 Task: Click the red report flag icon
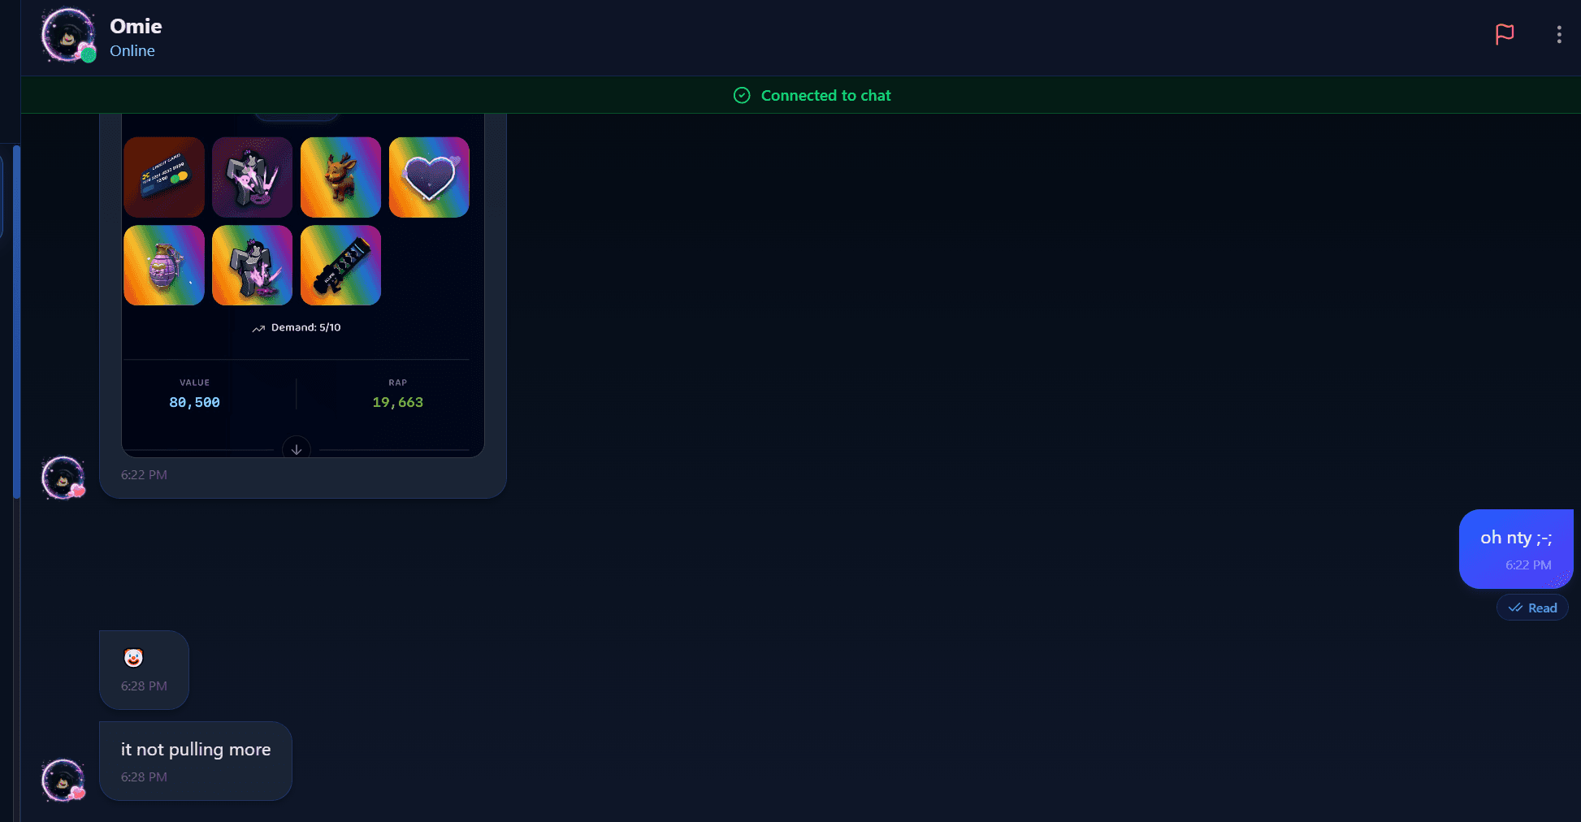(x=1505, y=34)
